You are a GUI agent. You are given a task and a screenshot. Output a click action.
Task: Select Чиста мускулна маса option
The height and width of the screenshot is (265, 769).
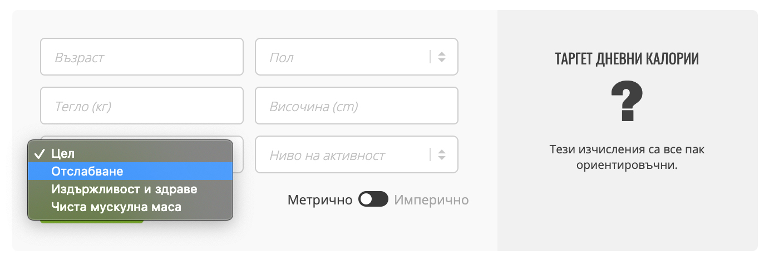116,207
